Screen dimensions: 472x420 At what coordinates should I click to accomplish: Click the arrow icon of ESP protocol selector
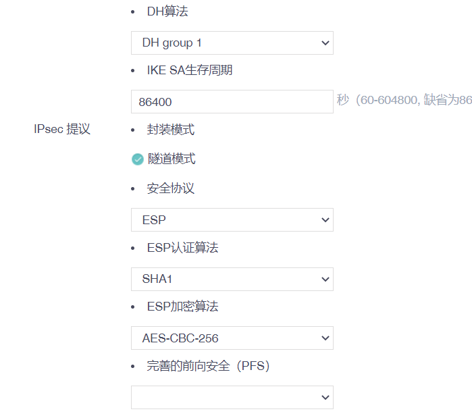(x=325, y=220)
